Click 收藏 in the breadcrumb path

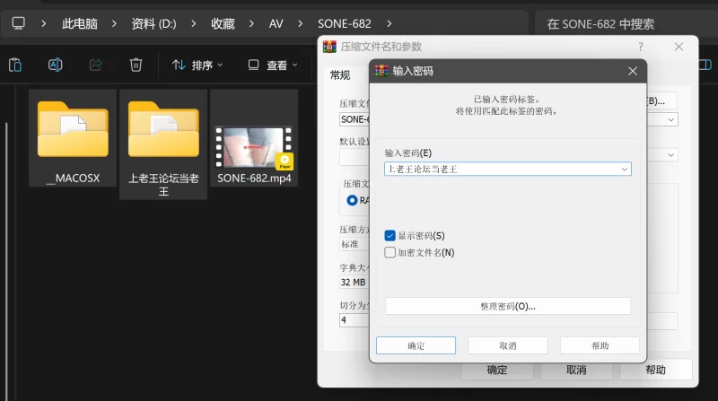(x=223, y=23)
